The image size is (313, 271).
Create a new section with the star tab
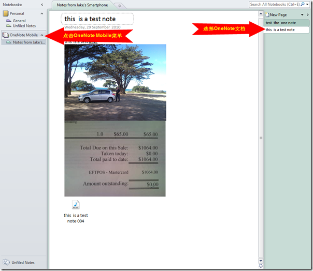pyautogui.click(x=120, y=6)
